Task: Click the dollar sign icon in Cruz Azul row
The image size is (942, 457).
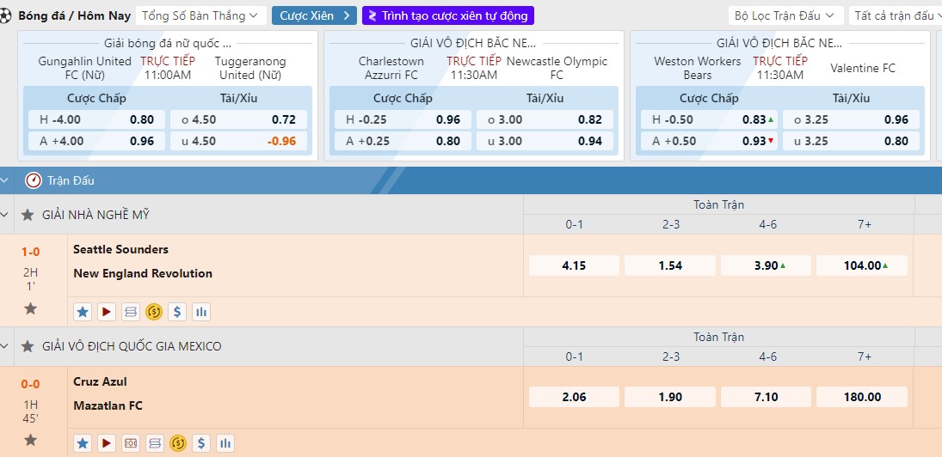Action: click(x=201, y=444)
